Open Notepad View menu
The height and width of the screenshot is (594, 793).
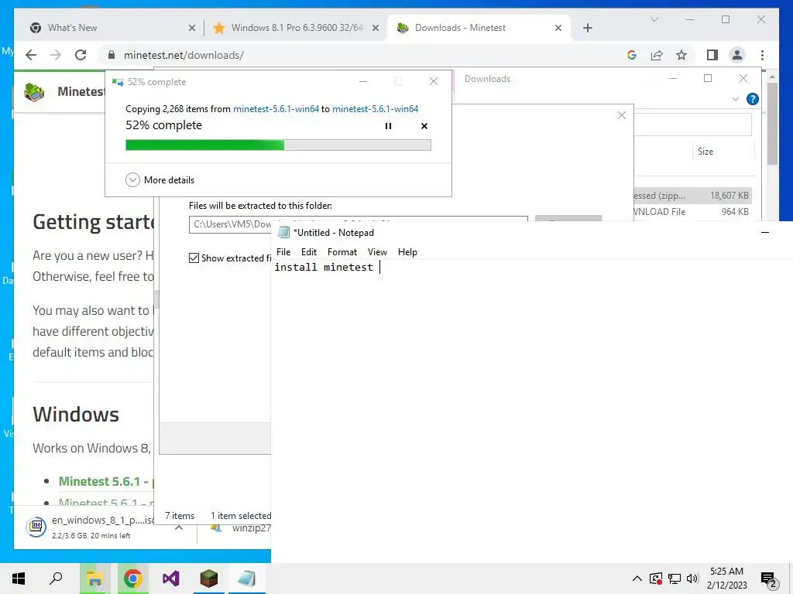tap(377, 252)
